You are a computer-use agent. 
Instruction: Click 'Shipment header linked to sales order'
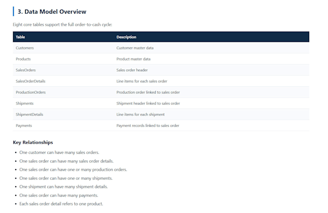[x=148, y=103]
